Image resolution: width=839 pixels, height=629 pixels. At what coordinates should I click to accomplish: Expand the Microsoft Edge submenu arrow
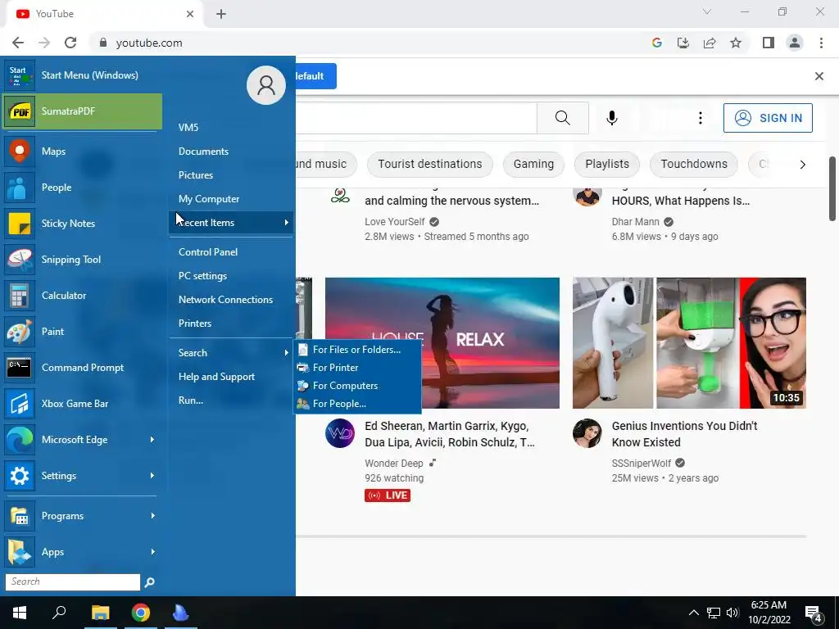(152, 440)
